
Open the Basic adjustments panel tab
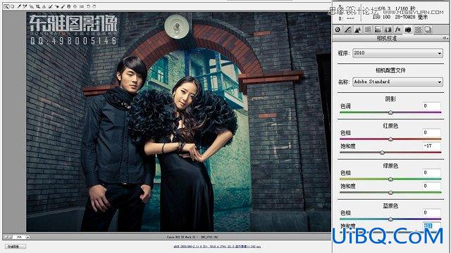click(x=338, y=30)
